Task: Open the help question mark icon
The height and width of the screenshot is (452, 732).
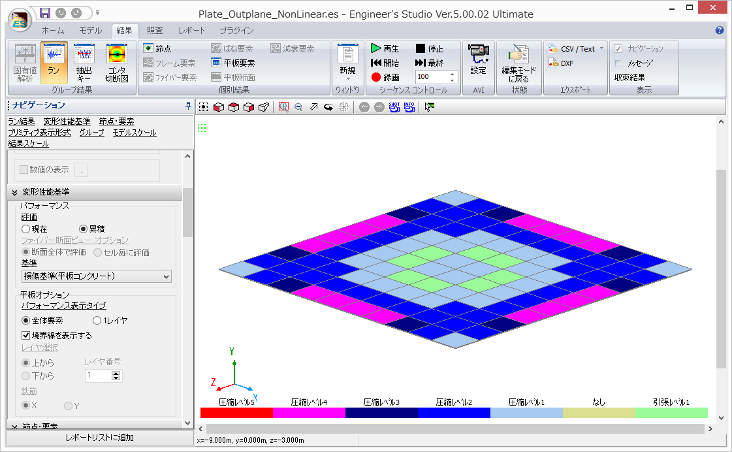Action: click(720, 30)
